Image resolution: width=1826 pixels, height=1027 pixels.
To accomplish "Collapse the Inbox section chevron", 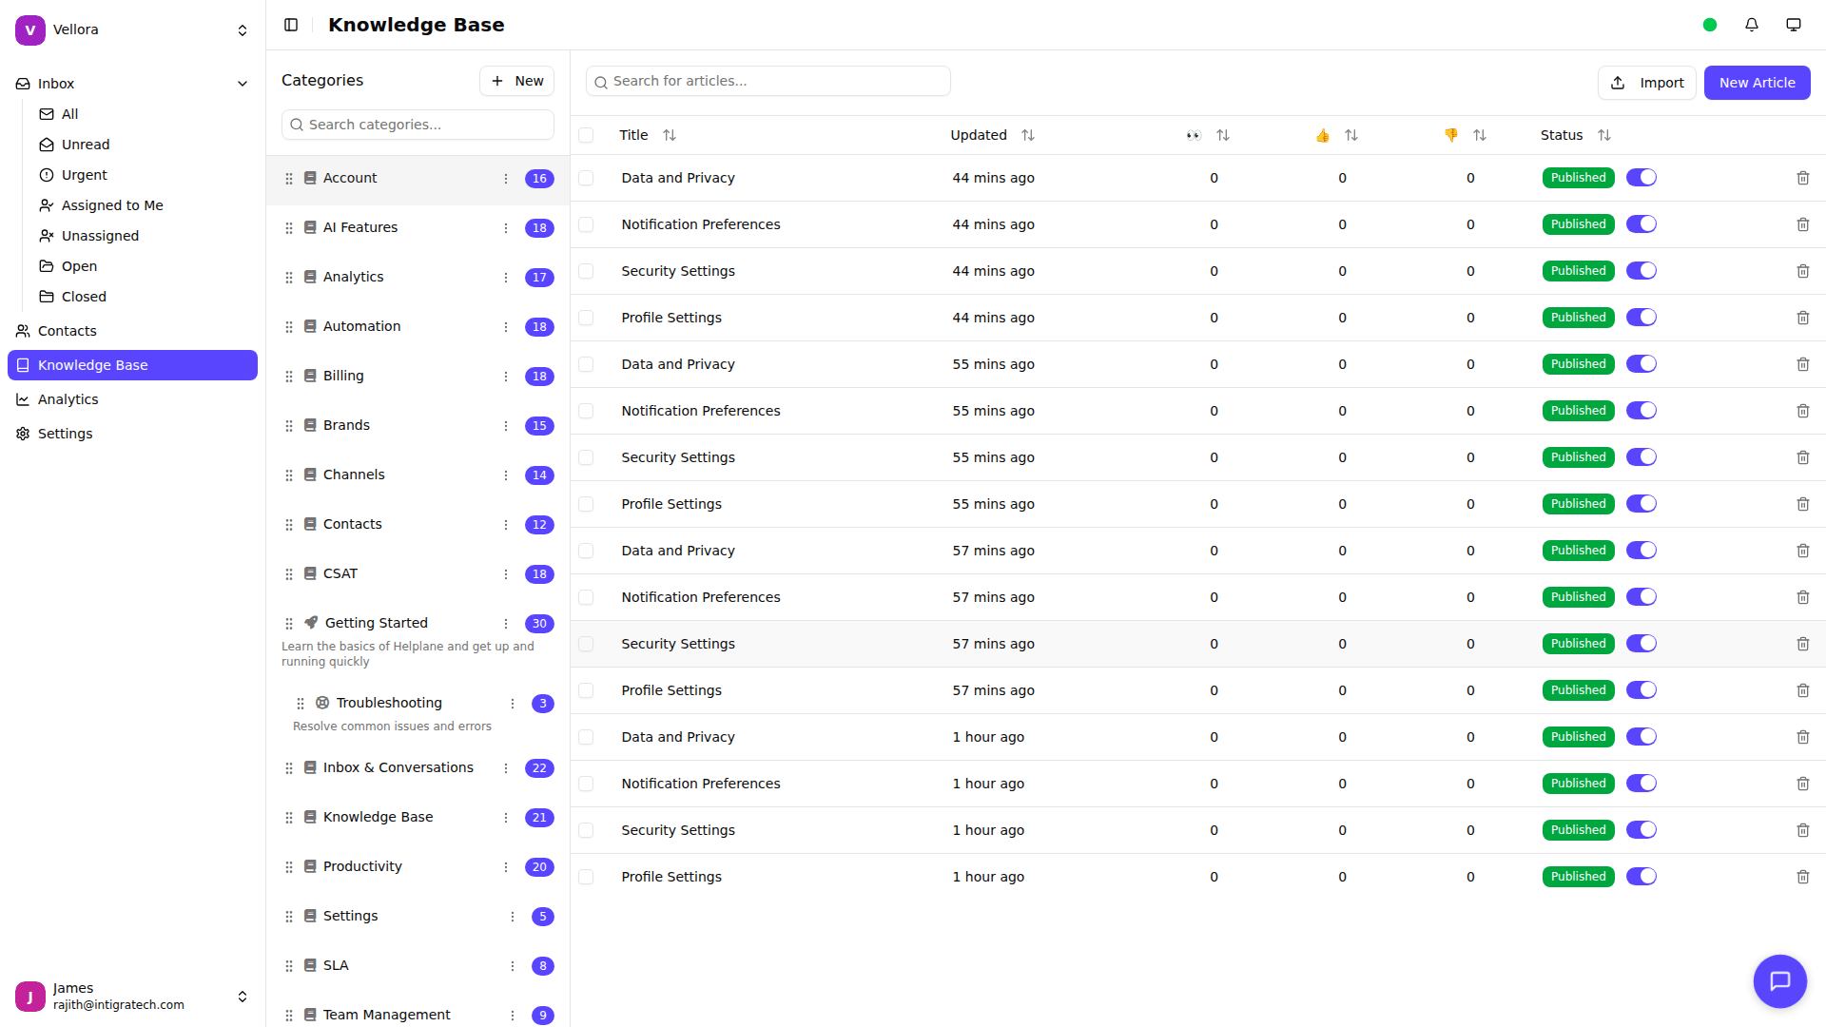I will pyautogui.click(x=243, y=84).
